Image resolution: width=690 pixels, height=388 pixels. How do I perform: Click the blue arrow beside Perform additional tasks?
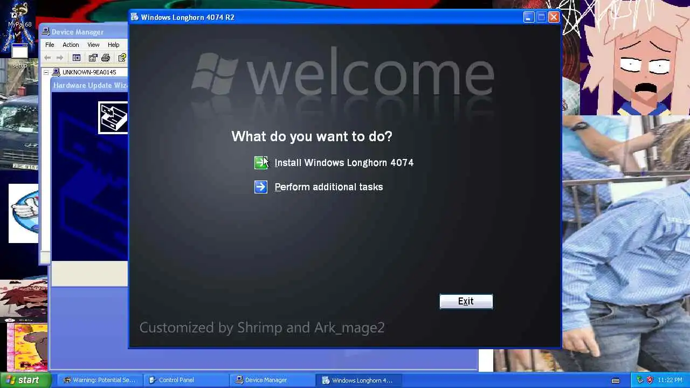261,187
